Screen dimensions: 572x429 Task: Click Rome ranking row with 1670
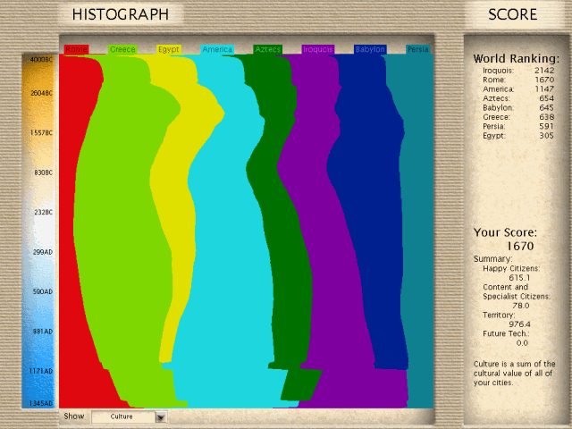(518, 80)
